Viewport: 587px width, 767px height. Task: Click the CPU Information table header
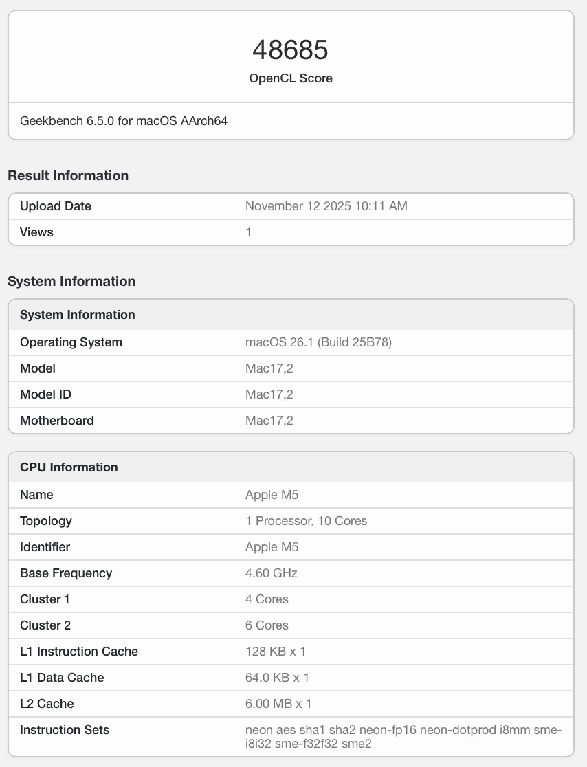pos(69,467)
